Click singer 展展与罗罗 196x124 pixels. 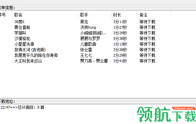coord(90,38)
